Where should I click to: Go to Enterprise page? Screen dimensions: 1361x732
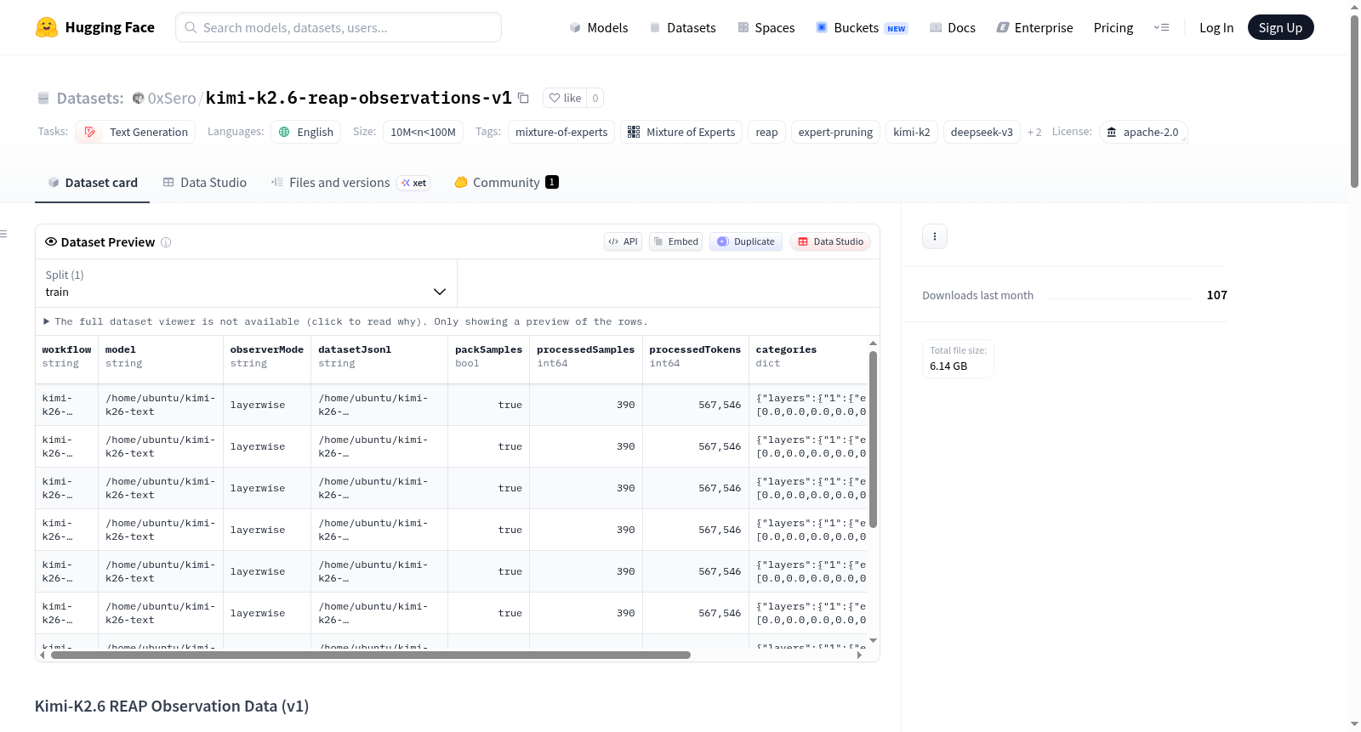[1034, 27]
